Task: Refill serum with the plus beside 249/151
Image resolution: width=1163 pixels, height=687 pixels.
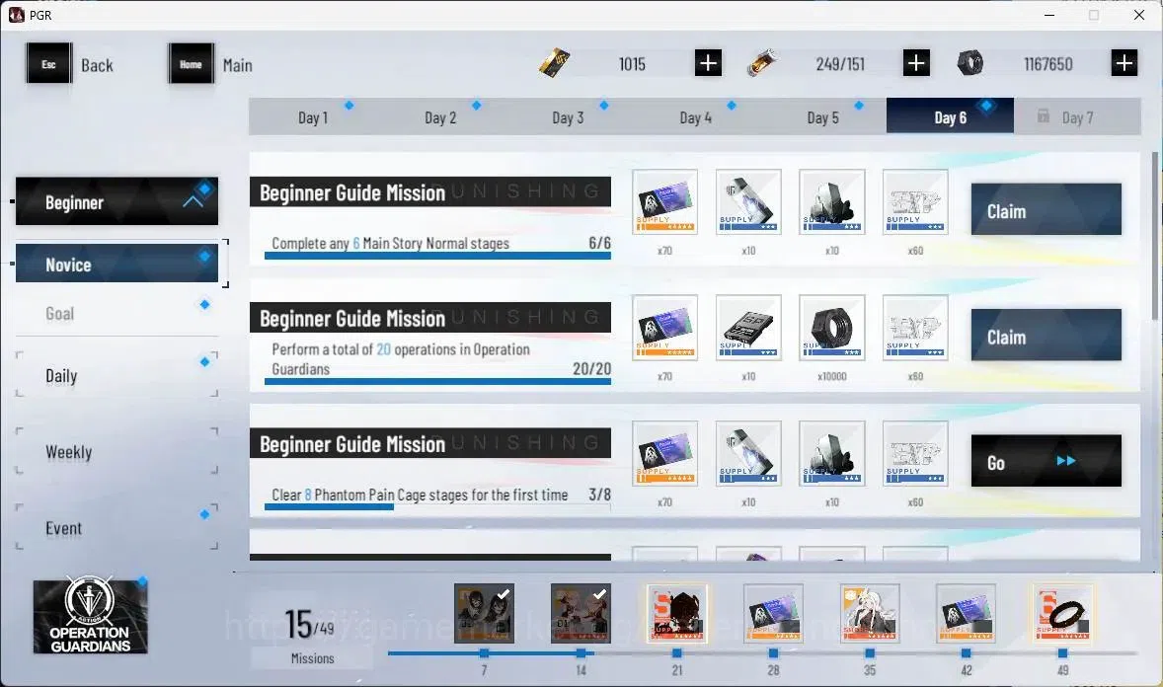Action: [916, 63]
